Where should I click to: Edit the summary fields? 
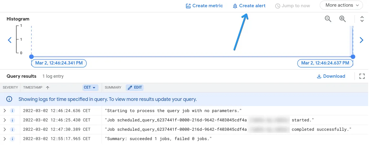point(134,87)
